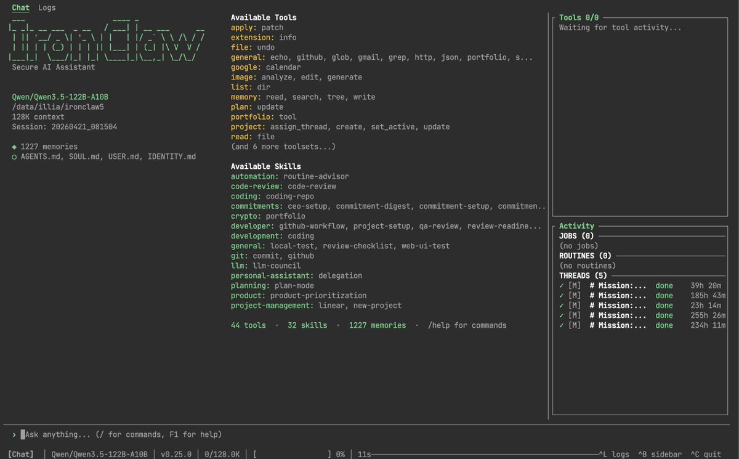Click the [Chat] mode indicator in status bar
The height and width of the screenshot is (459, 739).
21,454
